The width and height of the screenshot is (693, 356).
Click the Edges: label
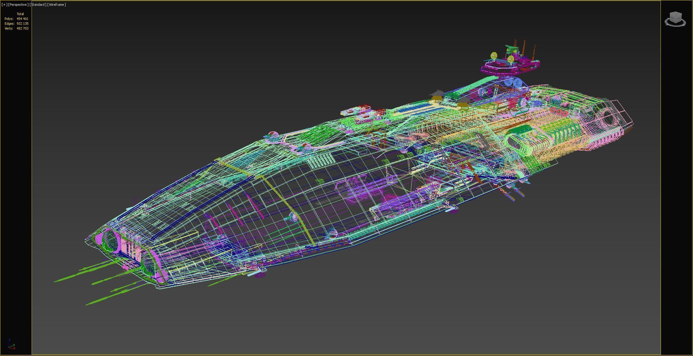point(9,23)
